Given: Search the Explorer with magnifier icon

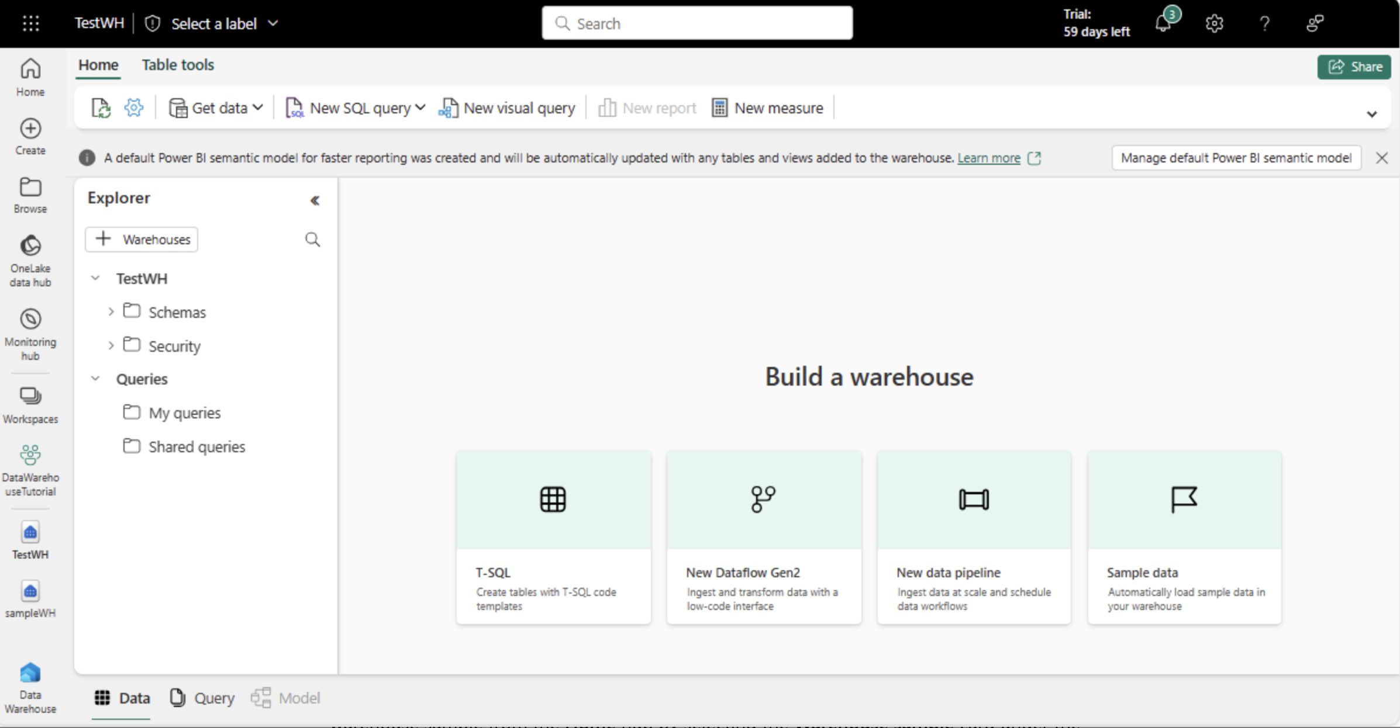Looking at the screenshot, I should pyautogui.click(x=313, y=240).
